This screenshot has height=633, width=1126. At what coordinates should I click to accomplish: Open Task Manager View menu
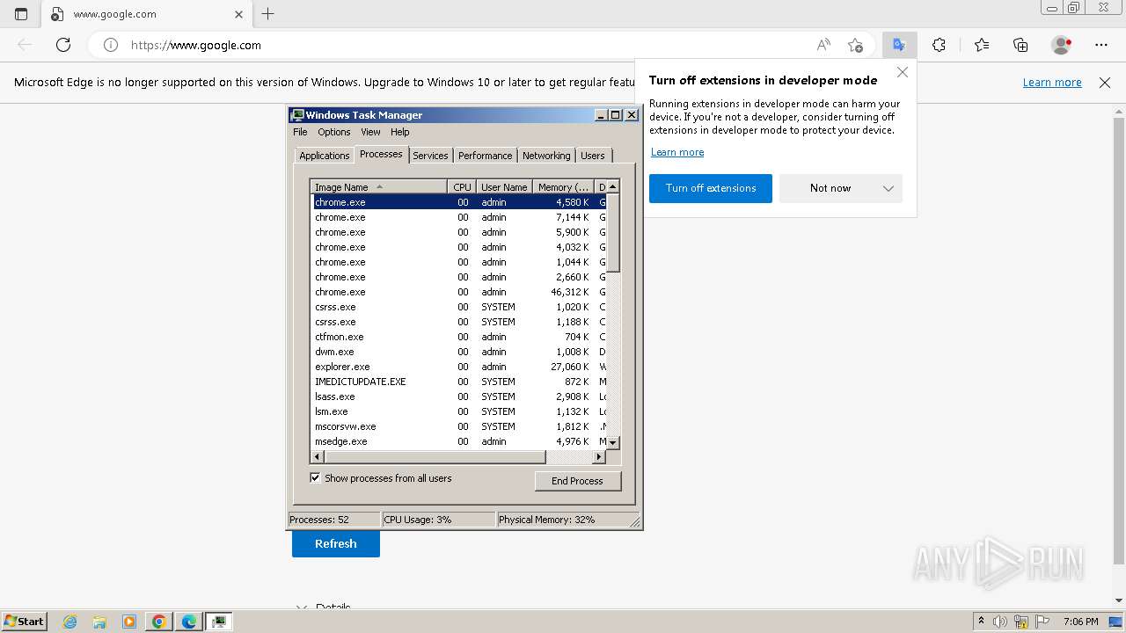(370, 132)
